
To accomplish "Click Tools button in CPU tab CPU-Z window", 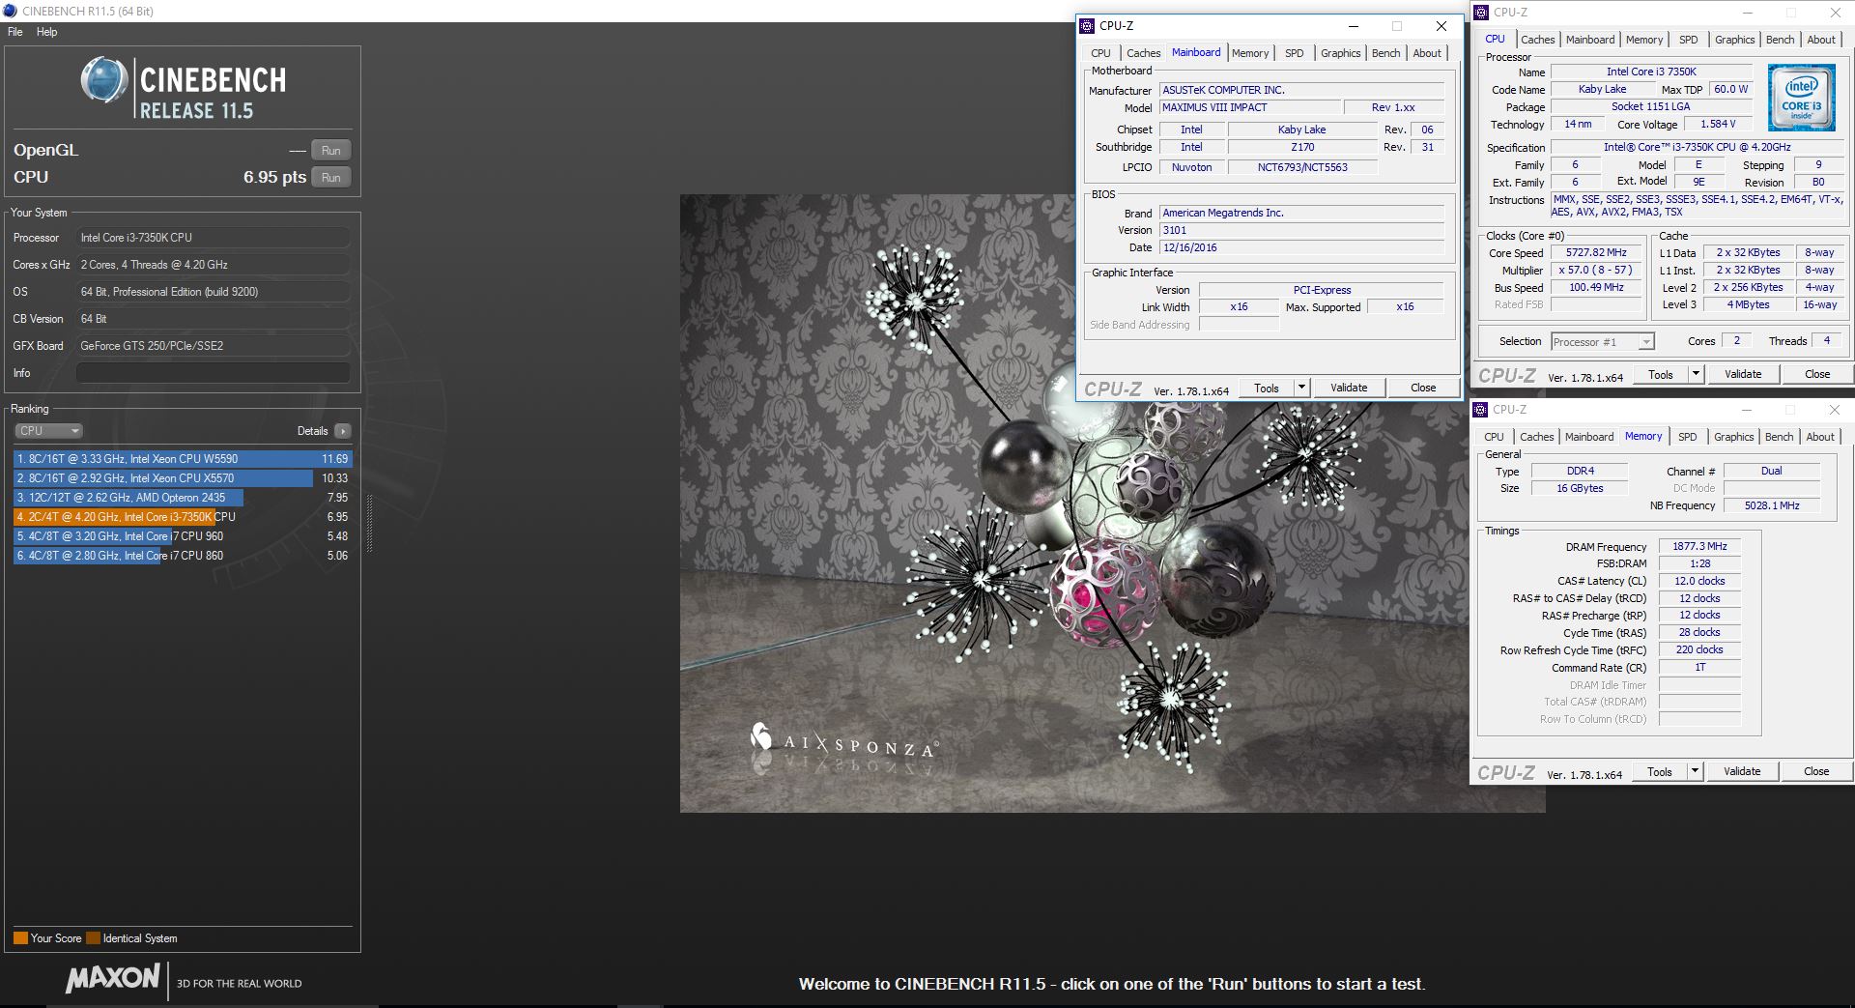I will click(1660, 375).
